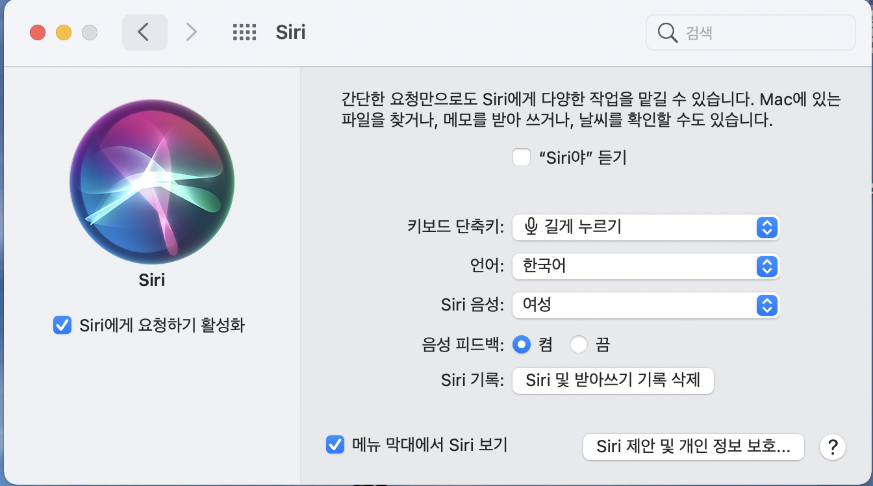Open the Siri 음성 dropdown showing 여성

click(646, 305)
